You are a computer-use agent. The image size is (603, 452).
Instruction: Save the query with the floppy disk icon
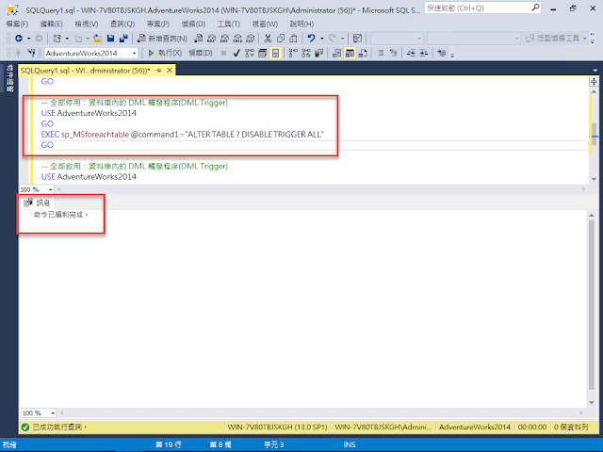pyautogui.click(x=111, y=38)
